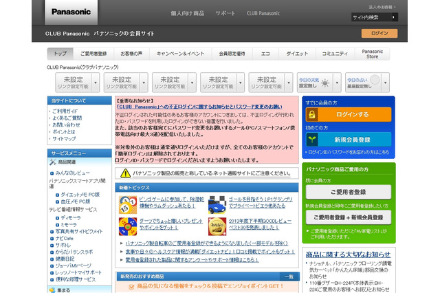The height and width of the screenshot is (293, 440).
Task: Select the トップ tab
Action: pos(60,54)
